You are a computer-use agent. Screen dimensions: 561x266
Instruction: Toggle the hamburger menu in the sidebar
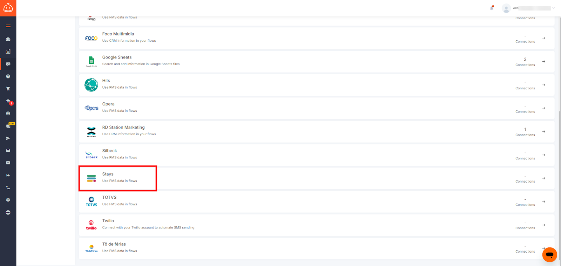[8, 27]
